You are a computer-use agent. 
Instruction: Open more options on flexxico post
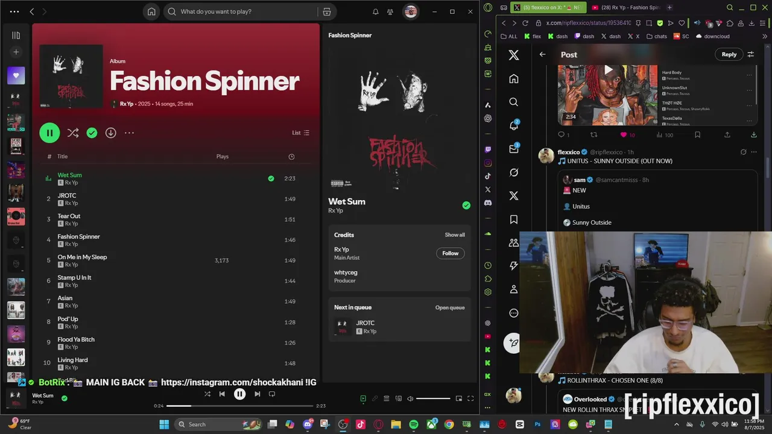(754, 152)
